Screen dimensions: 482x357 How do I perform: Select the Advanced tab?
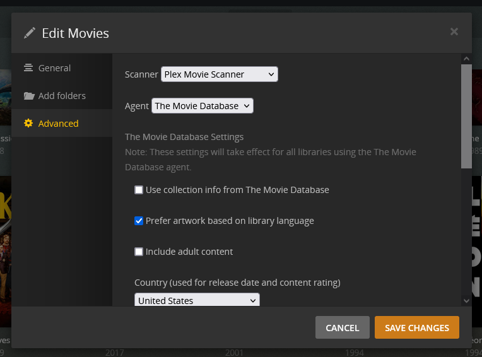[62, 123]
